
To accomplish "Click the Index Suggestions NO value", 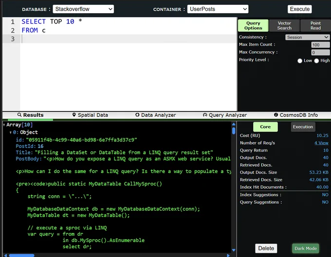I will pyautogui.click(x=325, y=195).
